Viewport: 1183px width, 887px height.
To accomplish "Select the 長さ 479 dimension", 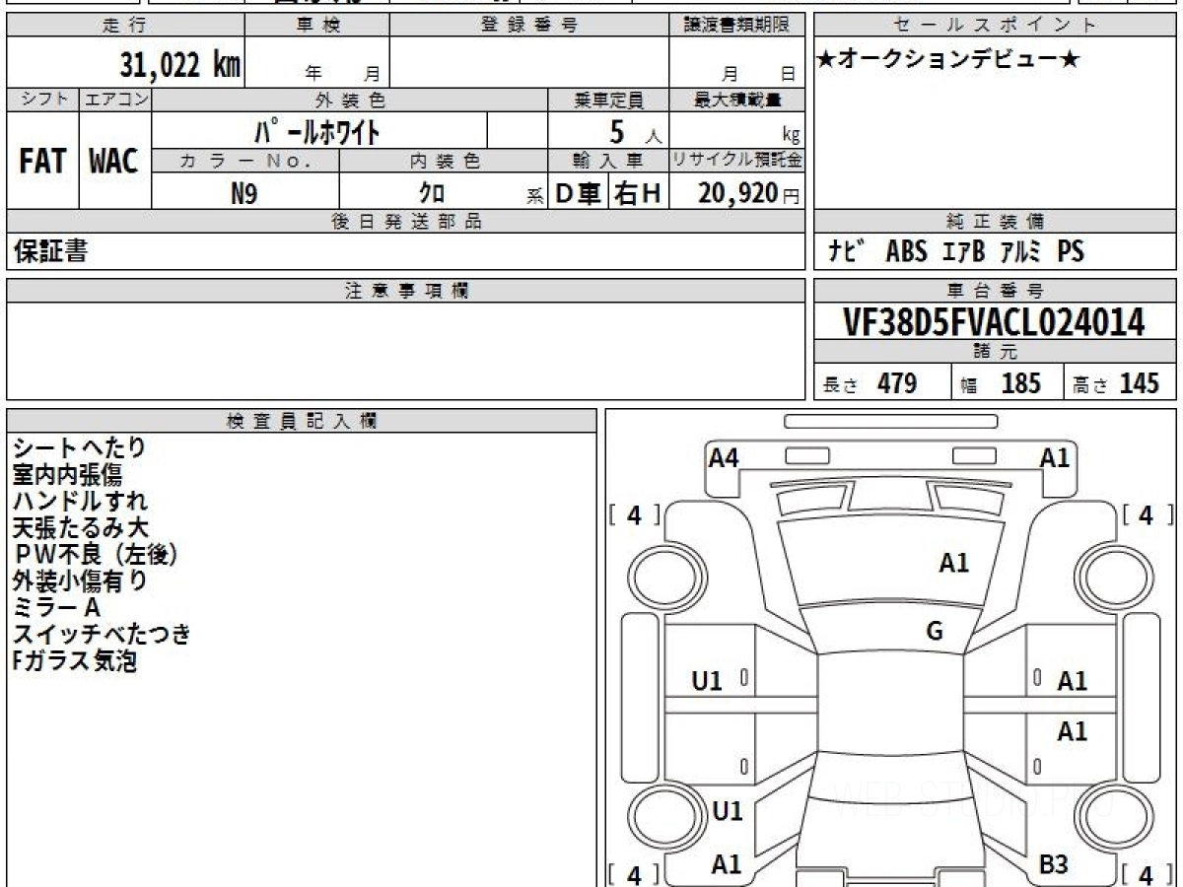I will 870,383.
